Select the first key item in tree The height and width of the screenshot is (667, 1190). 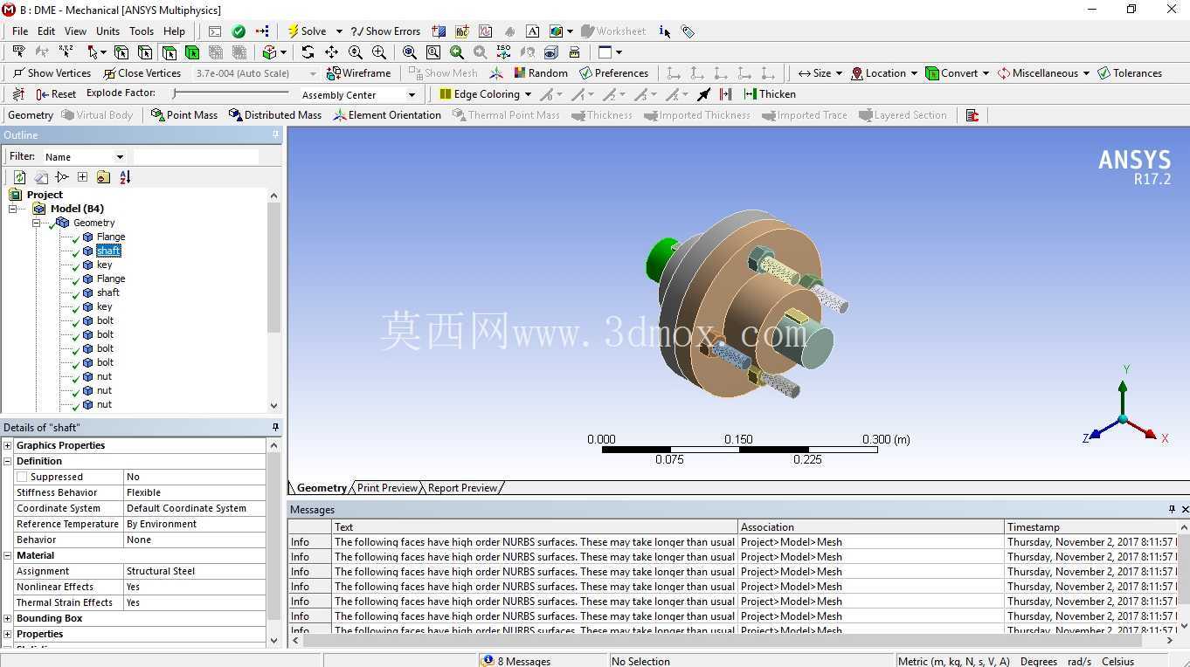(104, 265)
